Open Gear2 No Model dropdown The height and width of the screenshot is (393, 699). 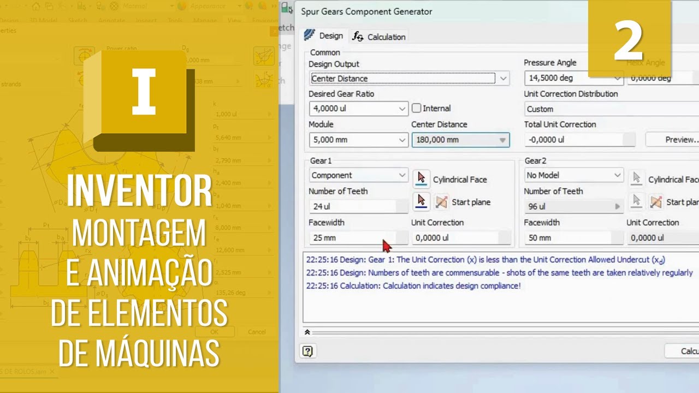tap(617, 175)
